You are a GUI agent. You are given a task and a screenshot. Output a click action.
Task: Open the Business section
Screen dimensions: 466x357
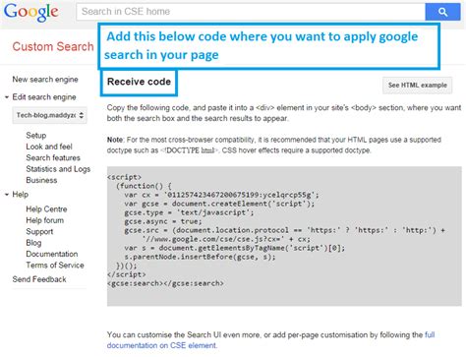coord(41,180)
